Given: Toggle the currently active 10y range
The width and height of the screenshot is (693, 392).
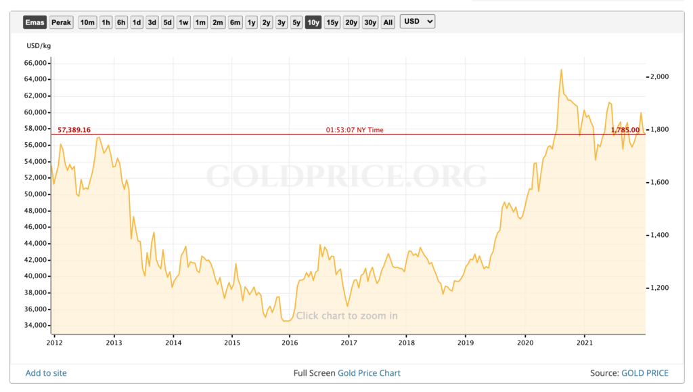Looking at the screenshot, I should 313,22.
